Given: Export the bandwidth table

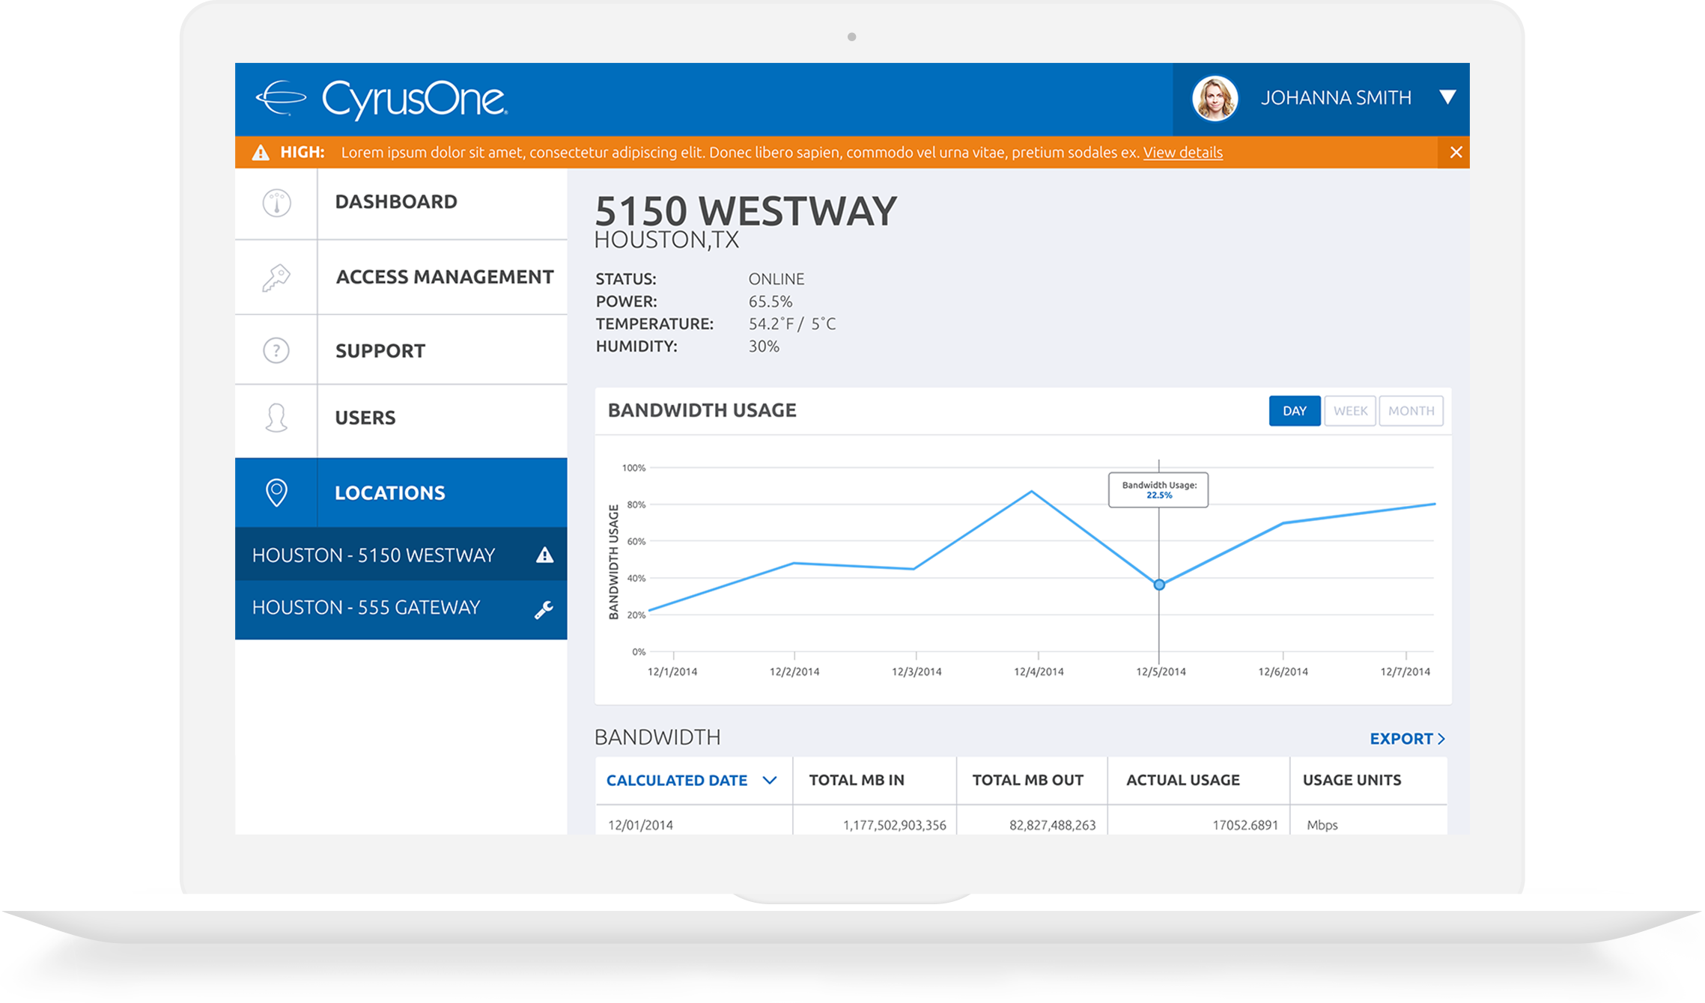Looking at the screenshot, I should [1407, 739].
